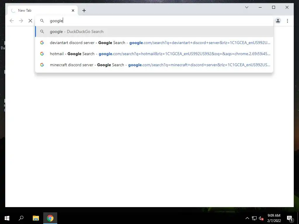
Task: Choose google - DuckDuckGo Search suggestion
Action: click(154, 32)
